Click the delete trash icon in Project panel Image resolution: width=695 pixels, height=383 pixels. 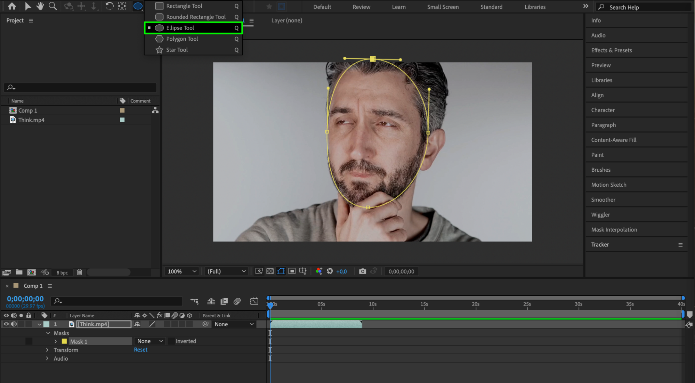pos(79,272)
